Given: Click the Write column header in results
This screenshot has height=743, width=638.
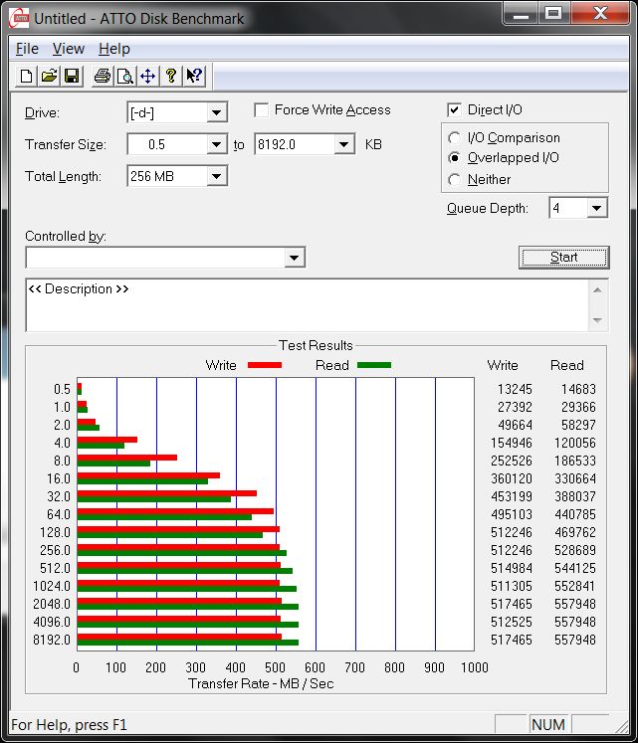Looking at the screenshot, I should tap(503, 365).
